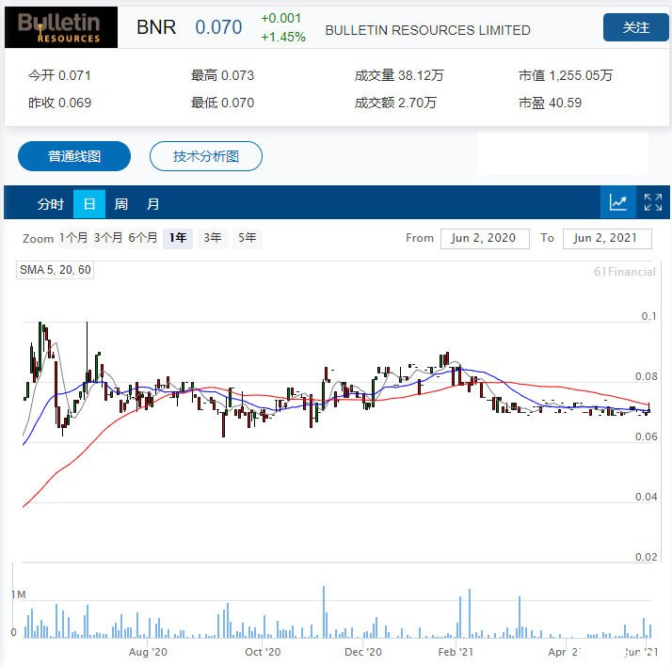
Task: Select the 5年 zoom range
Action: click(x=248, y=238)
